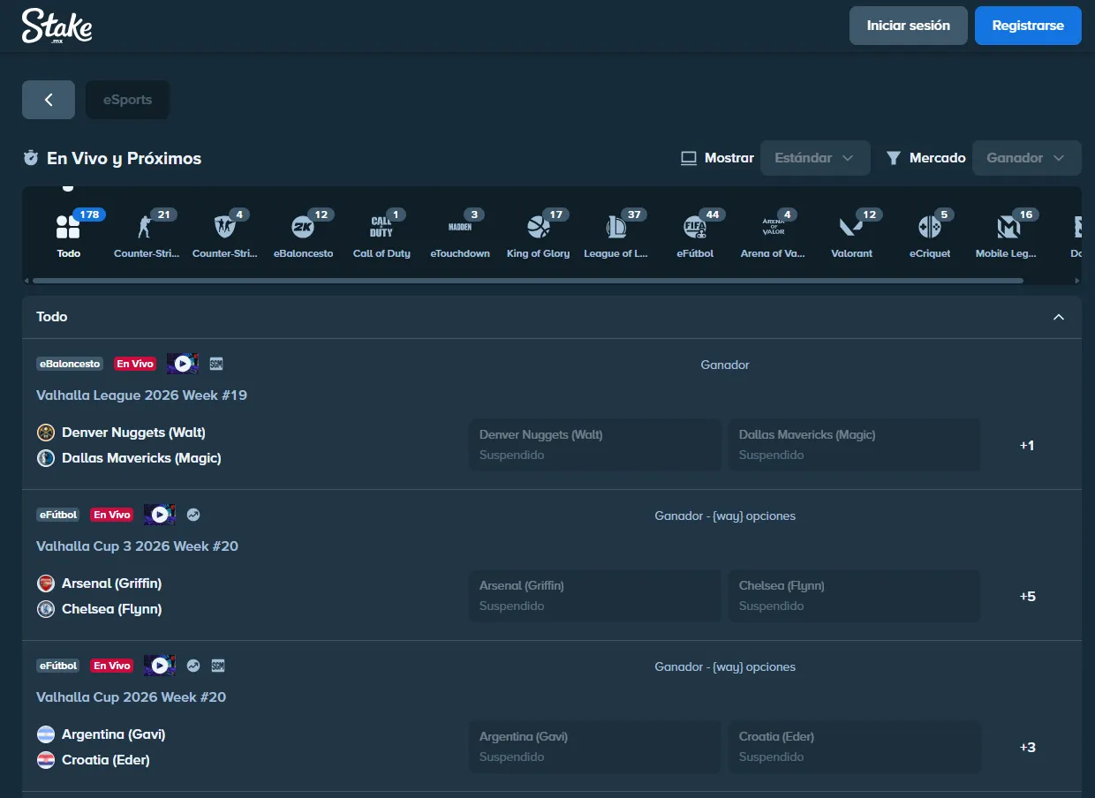Play the Denver Nuggets match live stream
The width and height of the screenshot is (1095, 798).
point(183,364)
